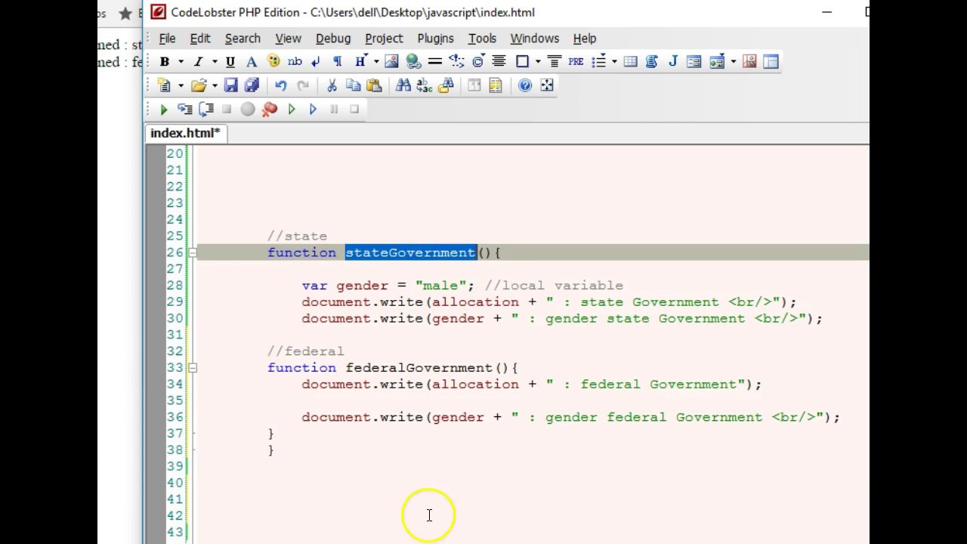Open the Debug menu
This screenshot has height=544, width=967.
click(333, 39)
